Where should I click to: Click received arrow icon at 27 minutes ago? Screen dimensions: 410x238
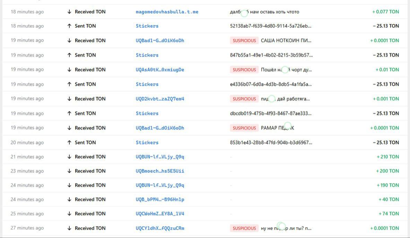click(x=69, y=228)
